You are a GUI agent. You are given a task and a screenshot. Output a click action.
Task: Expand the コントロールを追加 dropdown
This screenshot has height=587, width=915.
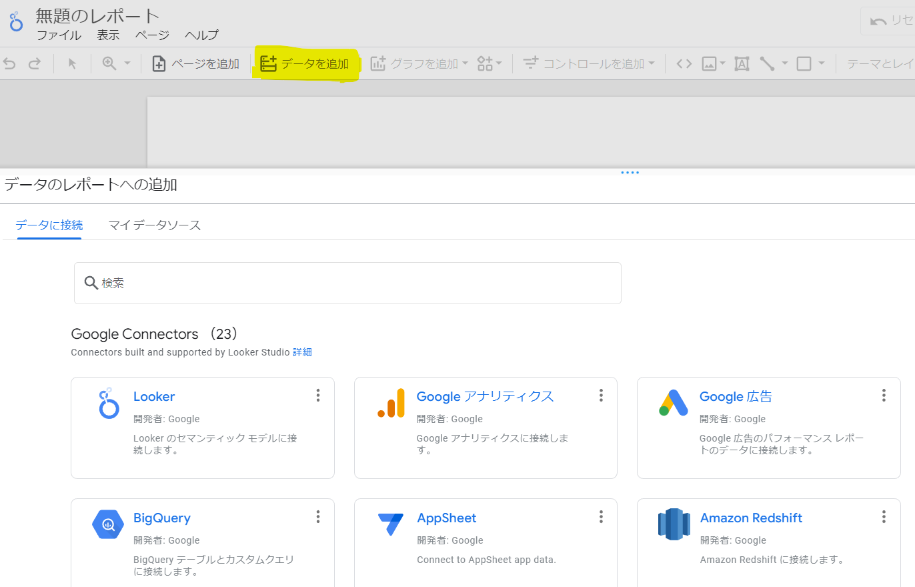click(x=589, y=63)
